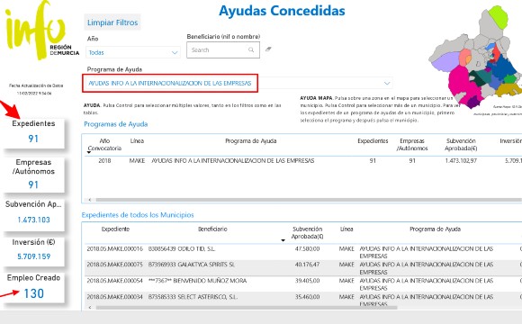This screenshot has width=522, height=324.
Task: Click Expedientes column header in Programas table
Action: point(373,141)
